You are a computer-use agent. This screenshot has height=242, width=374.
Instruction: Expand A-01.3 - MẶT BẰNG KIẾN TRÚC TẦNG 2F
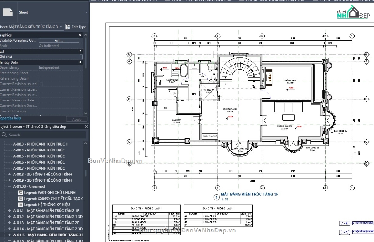(x=9, y=223)
